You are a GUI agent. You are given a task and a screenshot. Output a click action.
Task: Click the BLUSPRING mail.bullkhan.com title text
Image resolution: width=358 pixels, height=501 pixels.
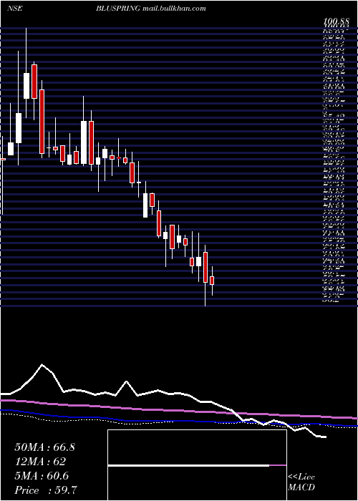(x=151, y=9)
